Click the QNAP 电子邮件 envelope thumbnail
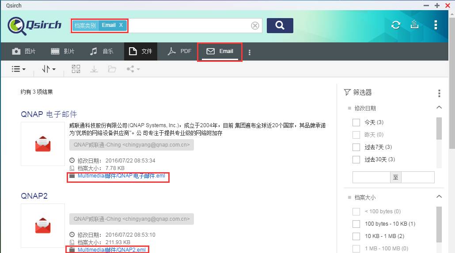Screen dimensions: 455x253 (x=43, y=144)
